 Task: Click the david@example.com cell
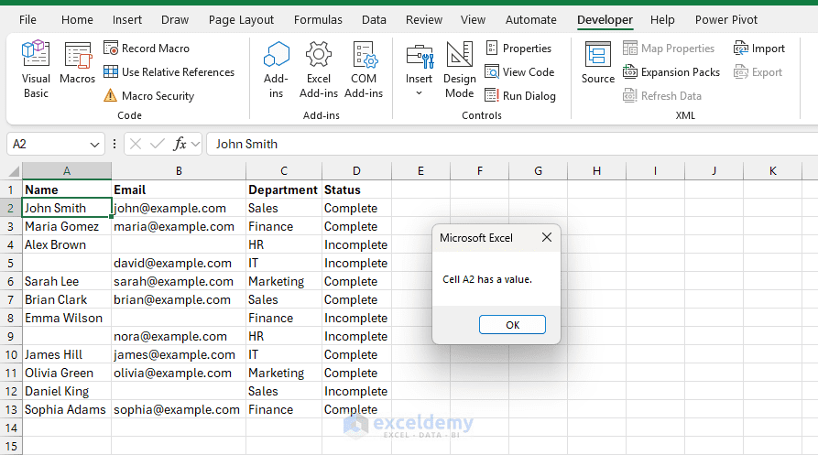[x=179, y=263]
